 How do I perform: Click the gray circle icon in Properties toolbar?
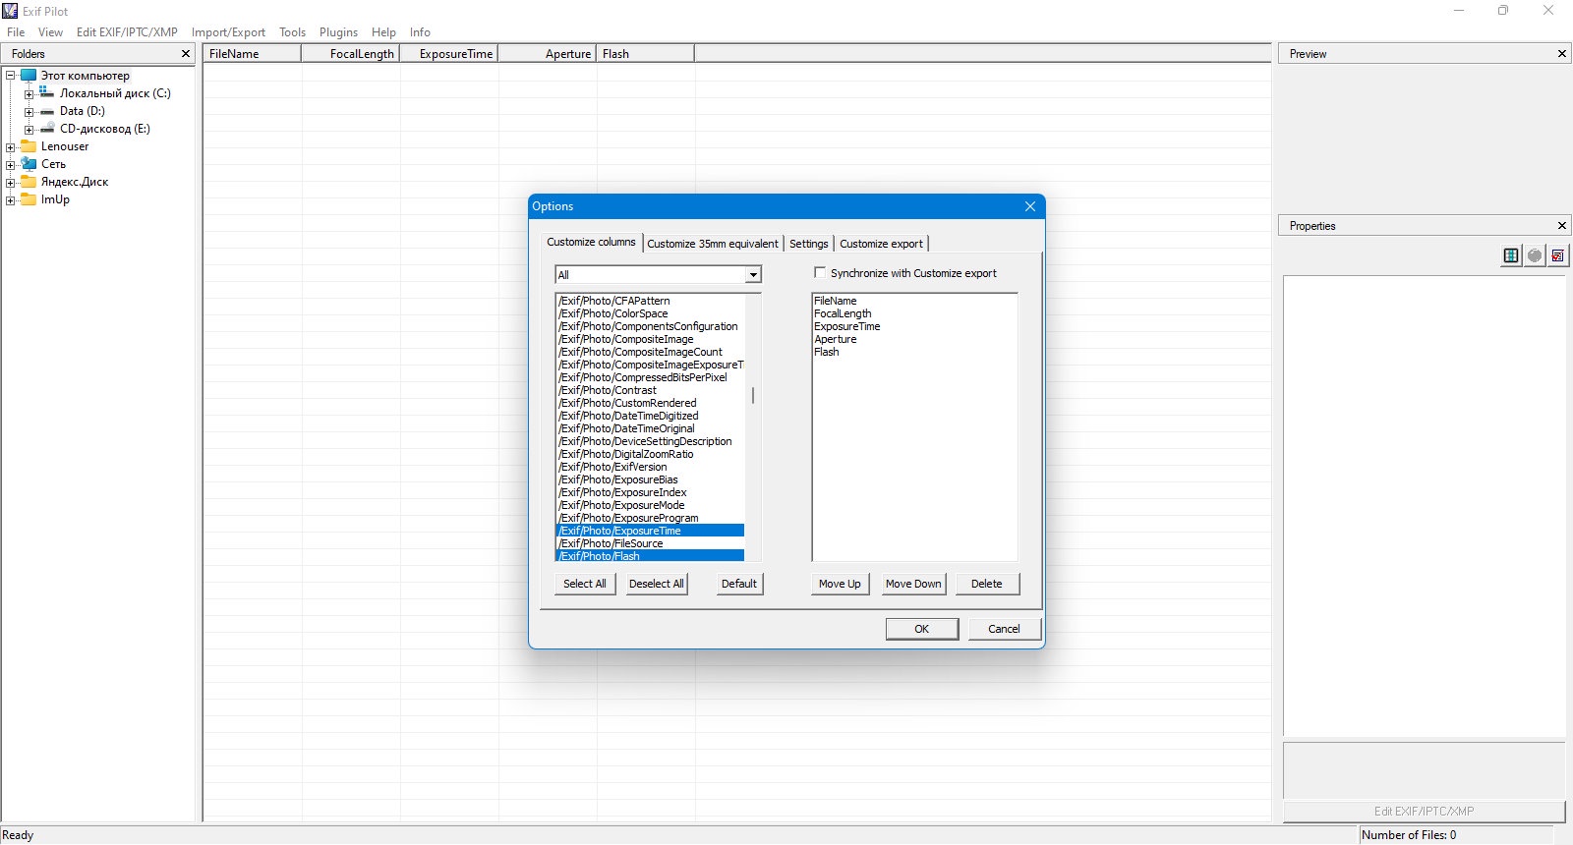click(x=1535, y=255)
